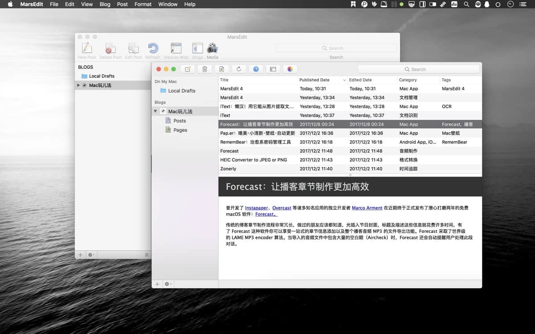Click the edit post document icon in front toolbar

(x=222, y=69)
